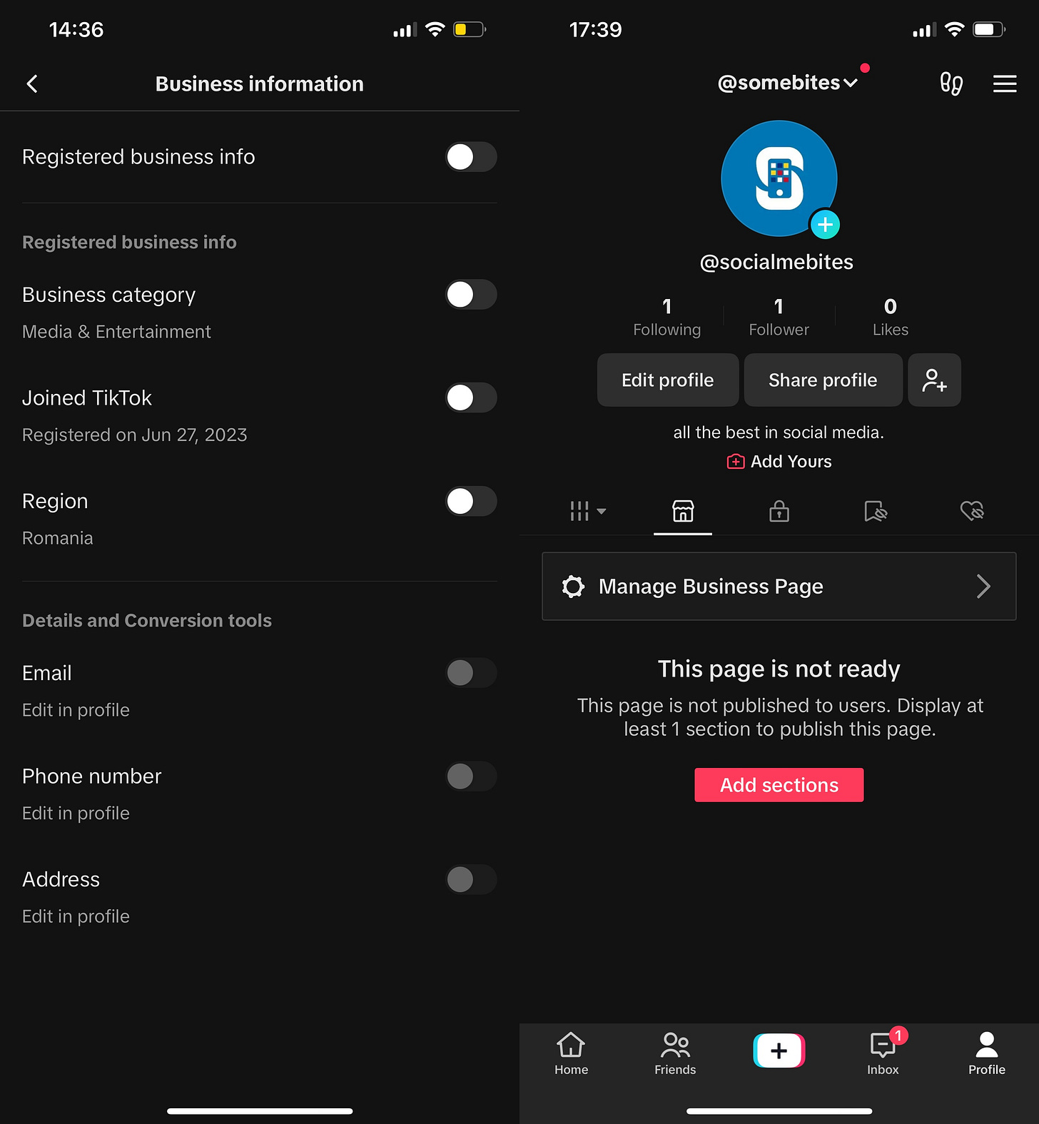The width and height of the screenshot is (1039, 1124).
Task: Select the hidden favorites bookmark tab
Action: point(876,511)
